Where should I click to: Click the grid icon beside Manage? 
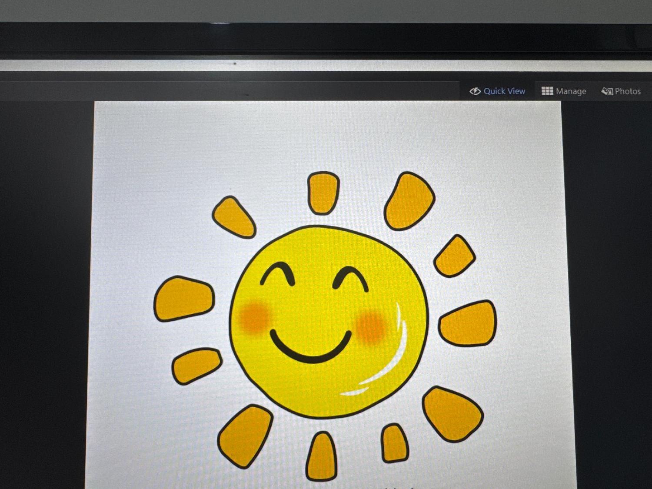click(547, 91)
